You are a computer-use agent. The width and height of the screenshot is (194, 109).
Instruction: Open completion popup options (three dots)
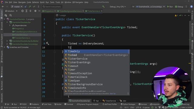tap(128, 94)
